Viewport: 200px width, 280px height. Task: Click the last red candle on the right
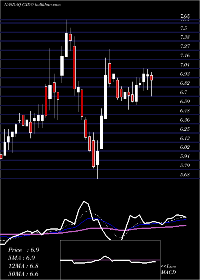[x=152, y=78]
